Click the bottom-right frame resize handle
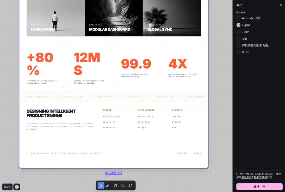This screenshot has height=192, width=285. (x=208, y=168)
